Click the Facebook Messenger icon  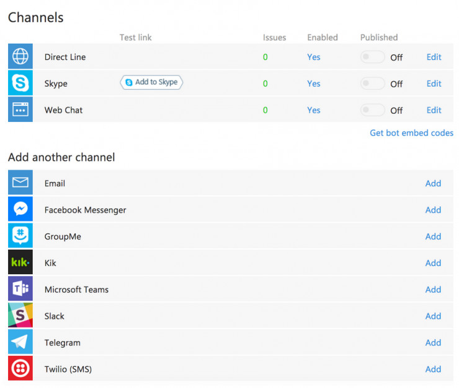20,210
